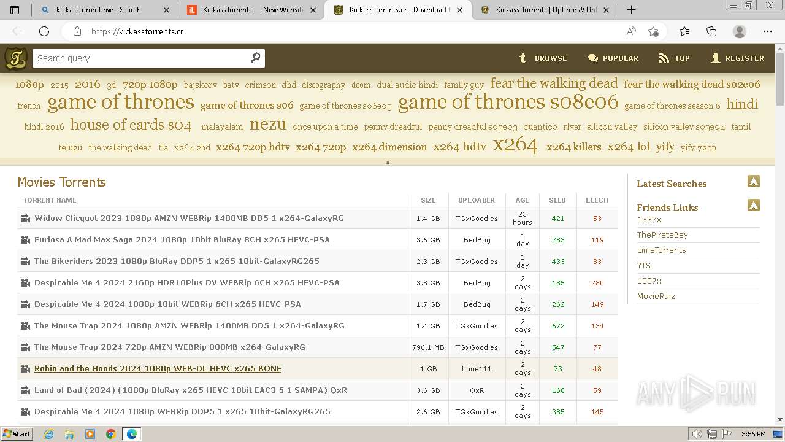Image resolution: width=785 pixels, height=442 pixels.
Task: Open ThePirateBay friend link
Action: [x=662, y=235]
